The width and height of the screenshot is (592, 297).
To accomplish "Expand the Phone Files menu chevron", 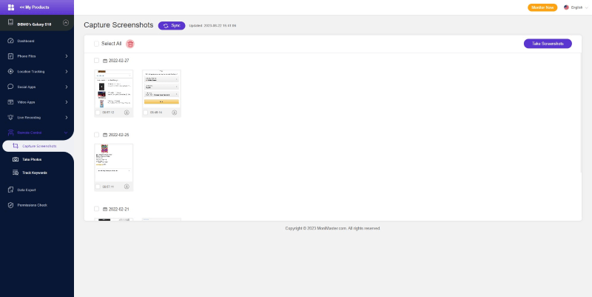I will coord(67,56).
